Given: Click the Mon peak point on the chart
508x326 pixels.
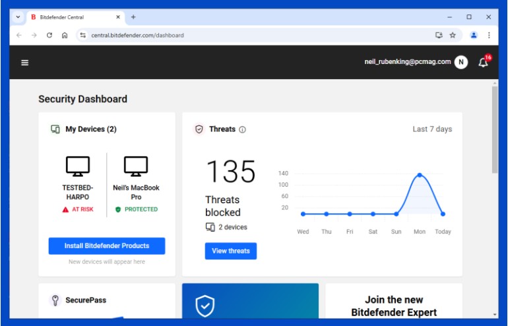Looking at the screenshot, I should click(x=419, y=175).
